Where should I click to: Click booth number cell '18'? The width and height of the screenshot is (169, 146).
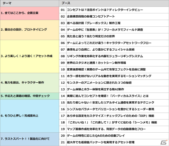point(63,122)
